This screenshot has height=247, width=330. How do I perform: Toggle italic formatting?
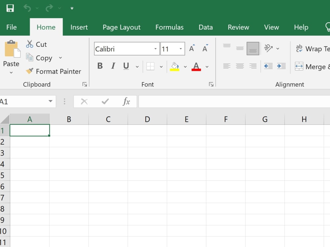113,66
